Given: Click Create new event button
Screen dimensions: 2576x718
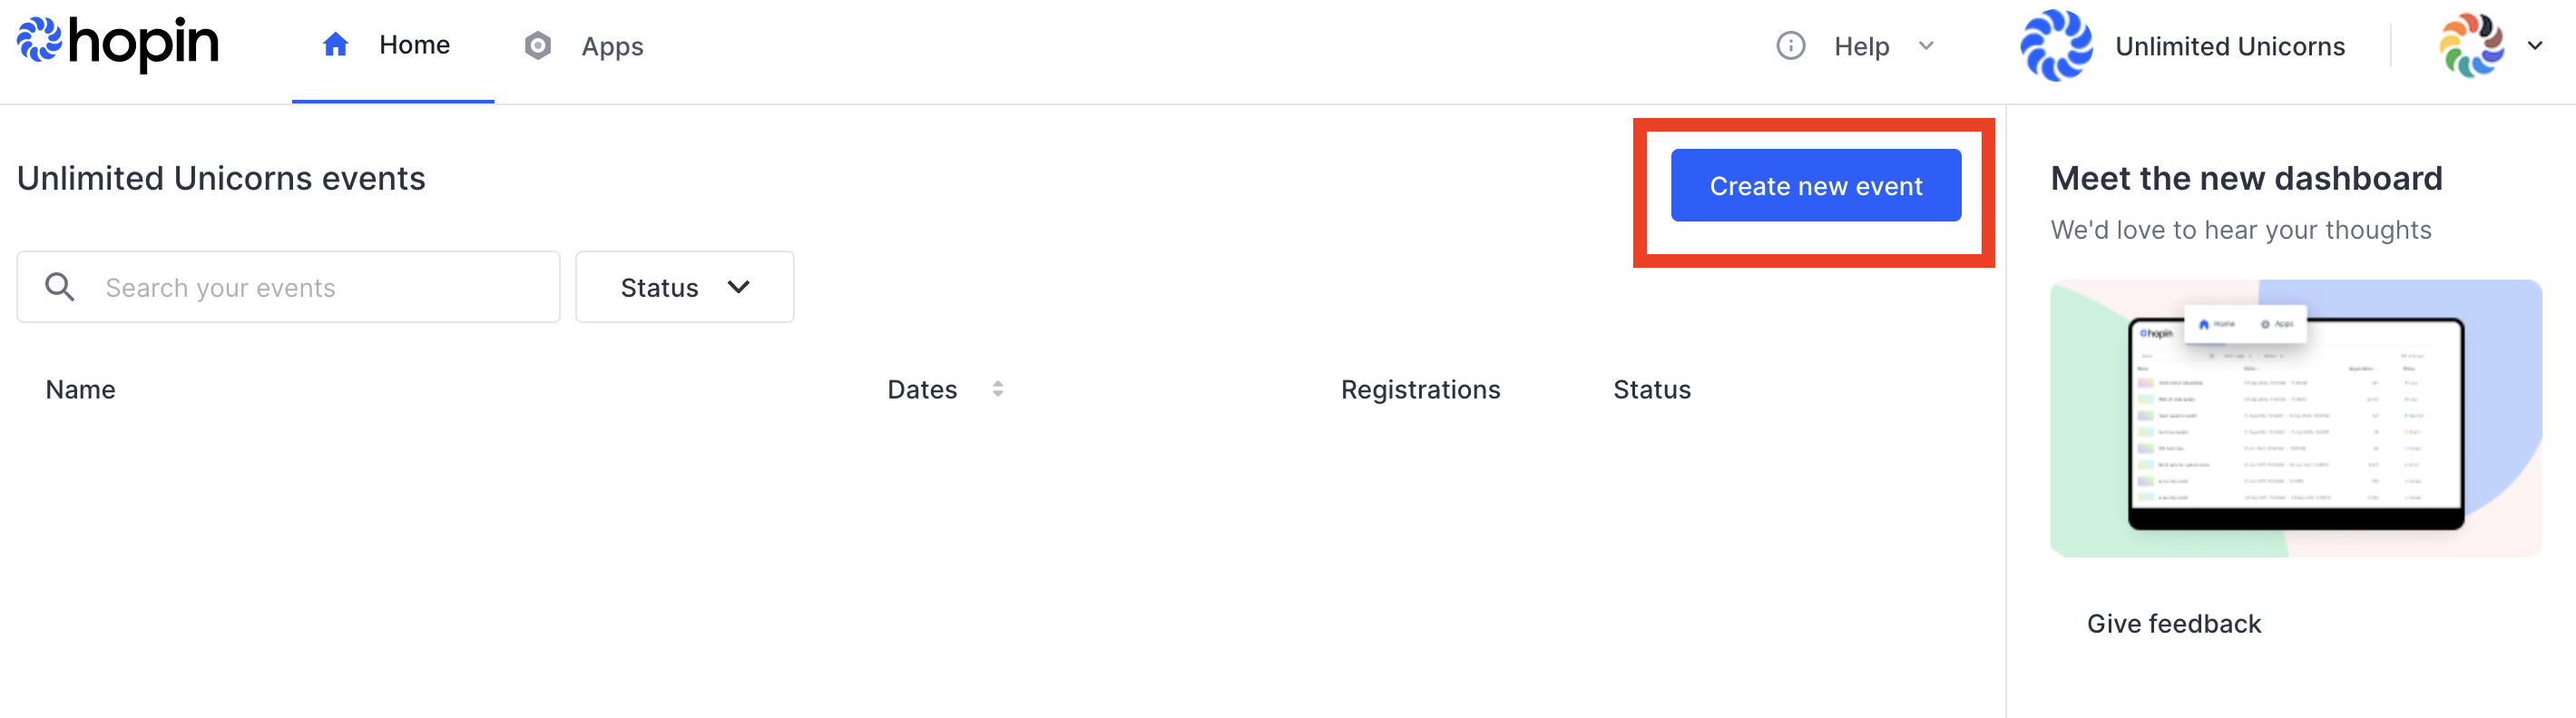Looking at the screenshot, I should coord(1815,185).
